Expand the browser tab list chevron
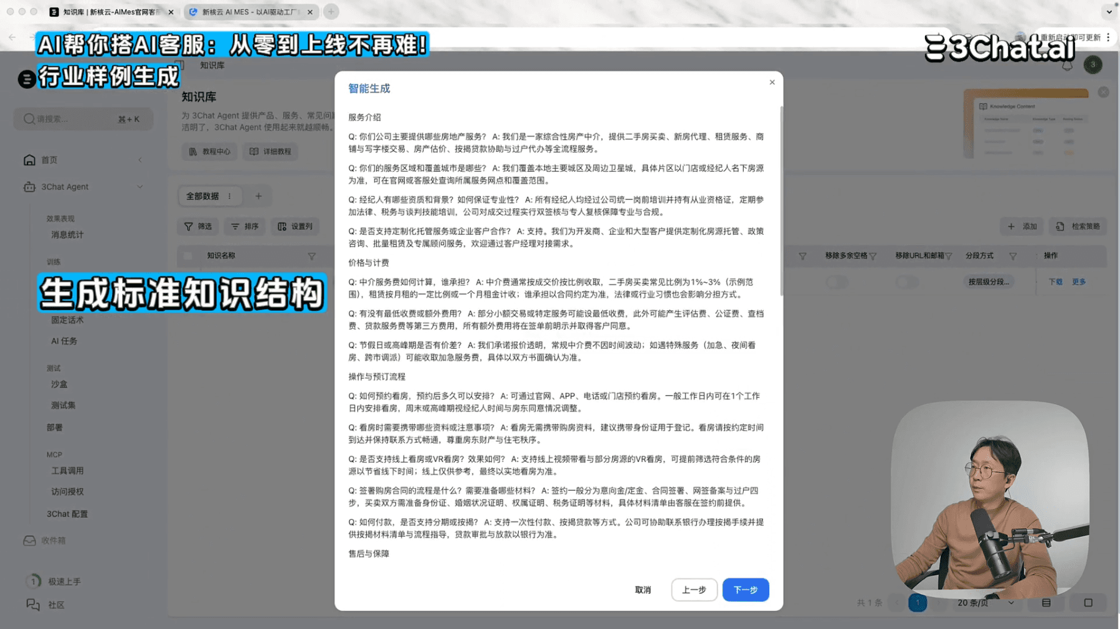The image size is (1120, 629). click(1109, 12)
